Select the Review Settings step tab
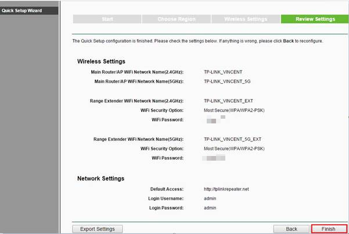349x234 pixels. click(x=315, y=19)
